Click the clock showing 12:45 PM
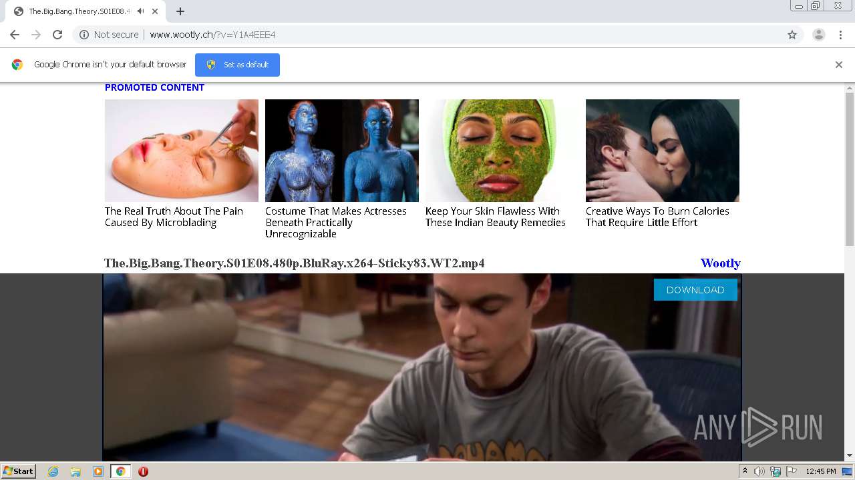 click(x=821, y=471)
